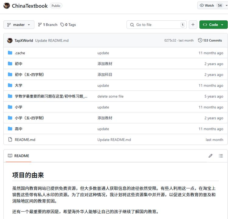This screenshot has width=228, height=219.
Task: Click the 初中 folder icon
Action: [x=10, y=63]
